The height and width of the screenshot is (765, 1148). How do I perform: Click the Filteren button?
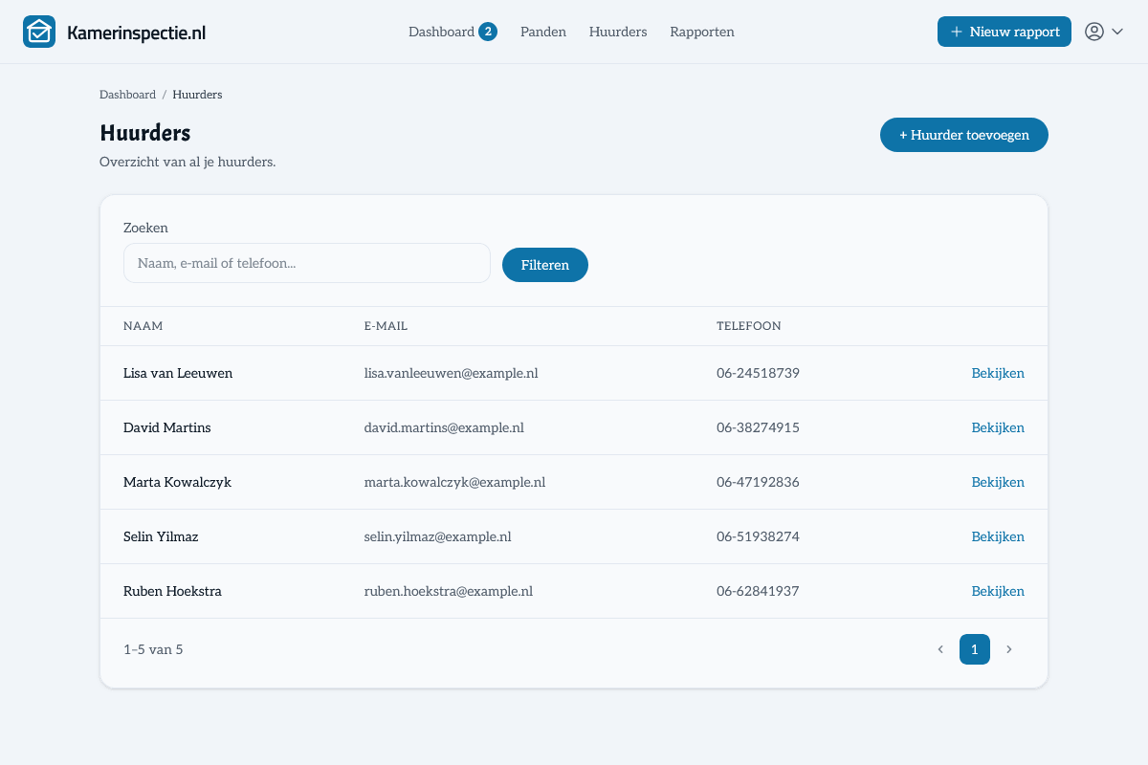click(545, 265)
